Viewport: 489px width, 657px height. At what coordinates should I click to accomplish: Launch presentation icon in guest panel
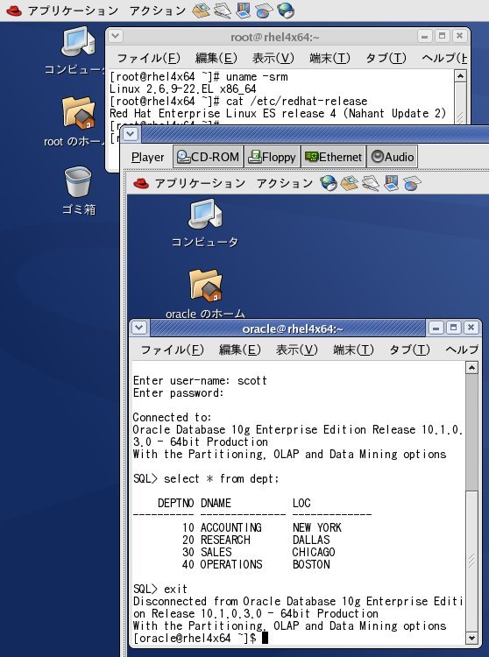tap(392, 183)
